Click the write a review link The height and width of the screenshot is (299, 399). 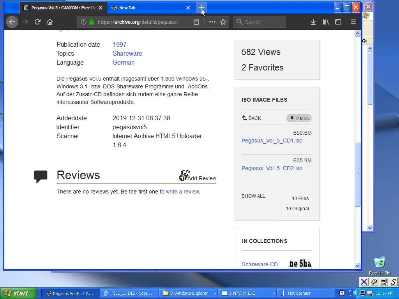182,192
